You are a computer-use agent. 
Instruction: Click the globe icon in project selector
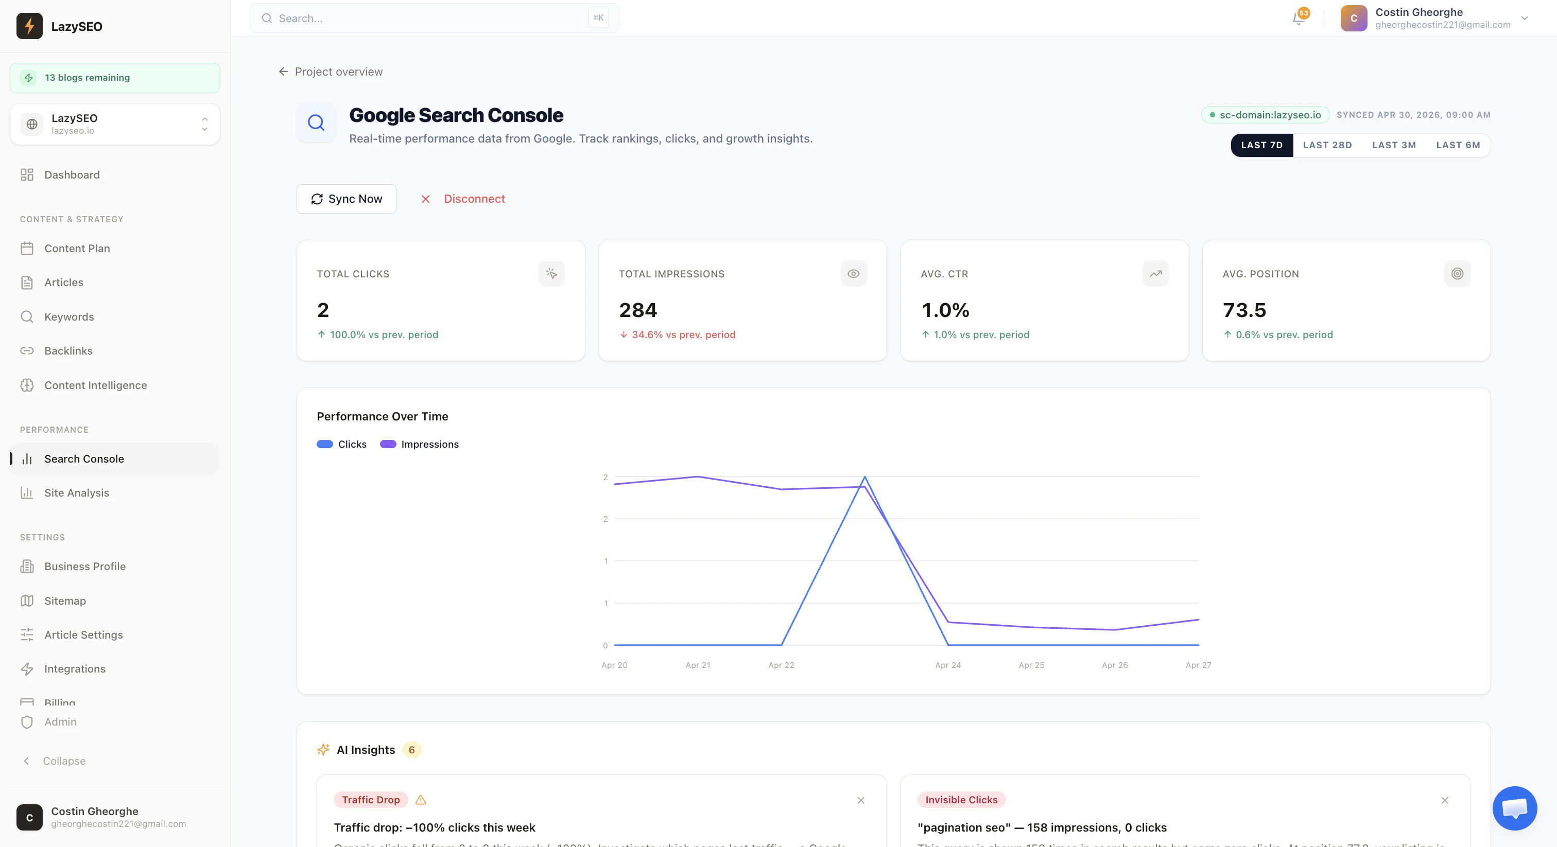pyautogui.click(x=32, y=124)
